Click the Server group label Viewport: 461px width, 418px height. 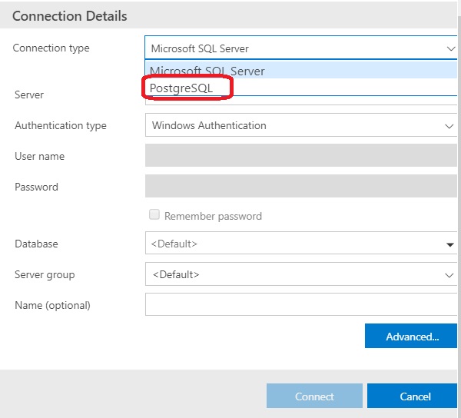[x=45, y=275]
